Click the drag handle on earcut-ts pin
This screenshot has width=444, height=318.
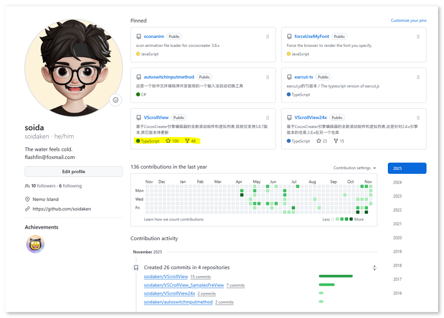tap(418, 77)
